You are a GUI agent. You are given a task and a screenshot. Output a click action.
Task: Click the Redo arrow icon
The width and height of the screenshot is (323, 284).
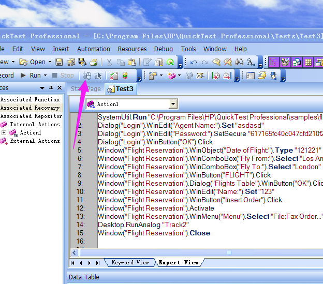click(204, 62)
